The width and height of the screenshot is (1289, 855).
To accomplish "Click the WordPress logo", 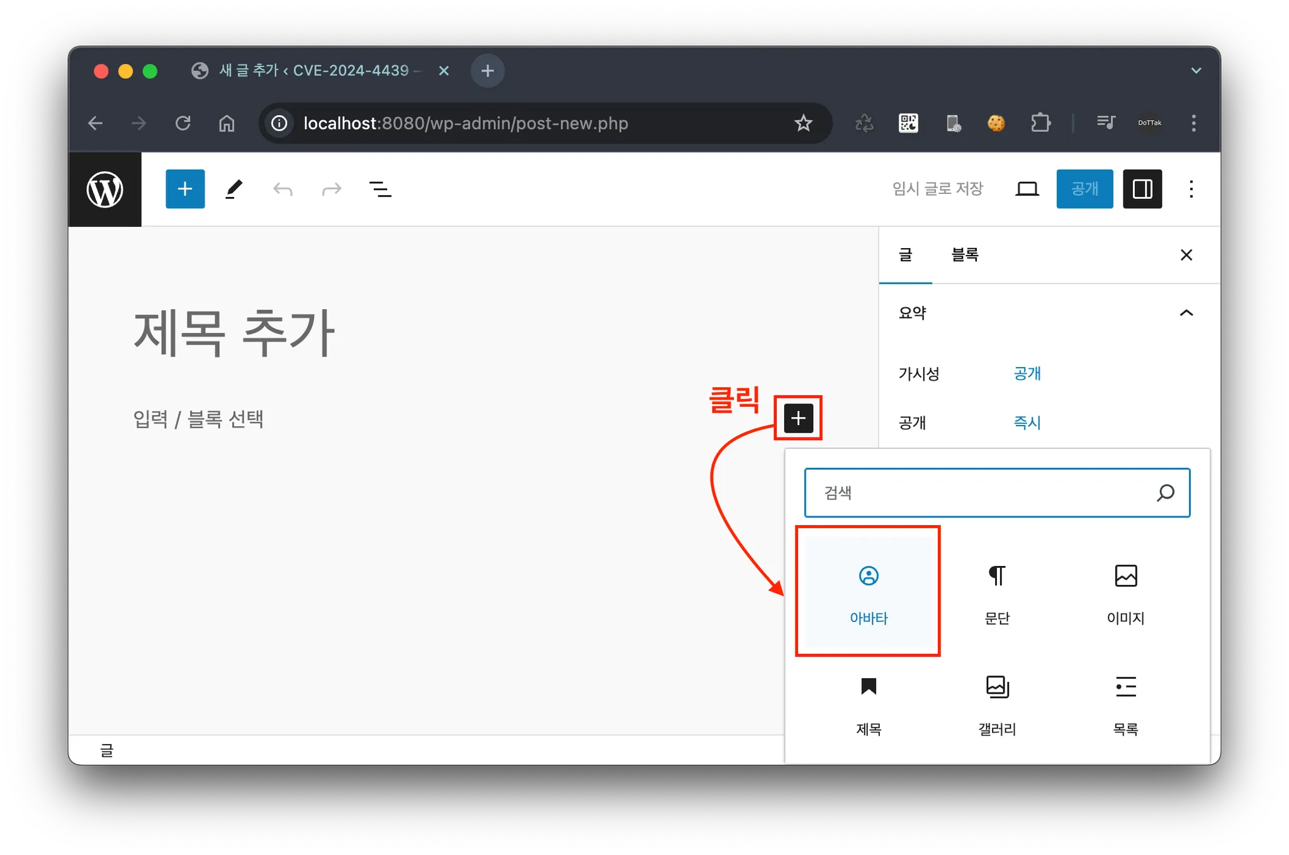I will [104, 189].
